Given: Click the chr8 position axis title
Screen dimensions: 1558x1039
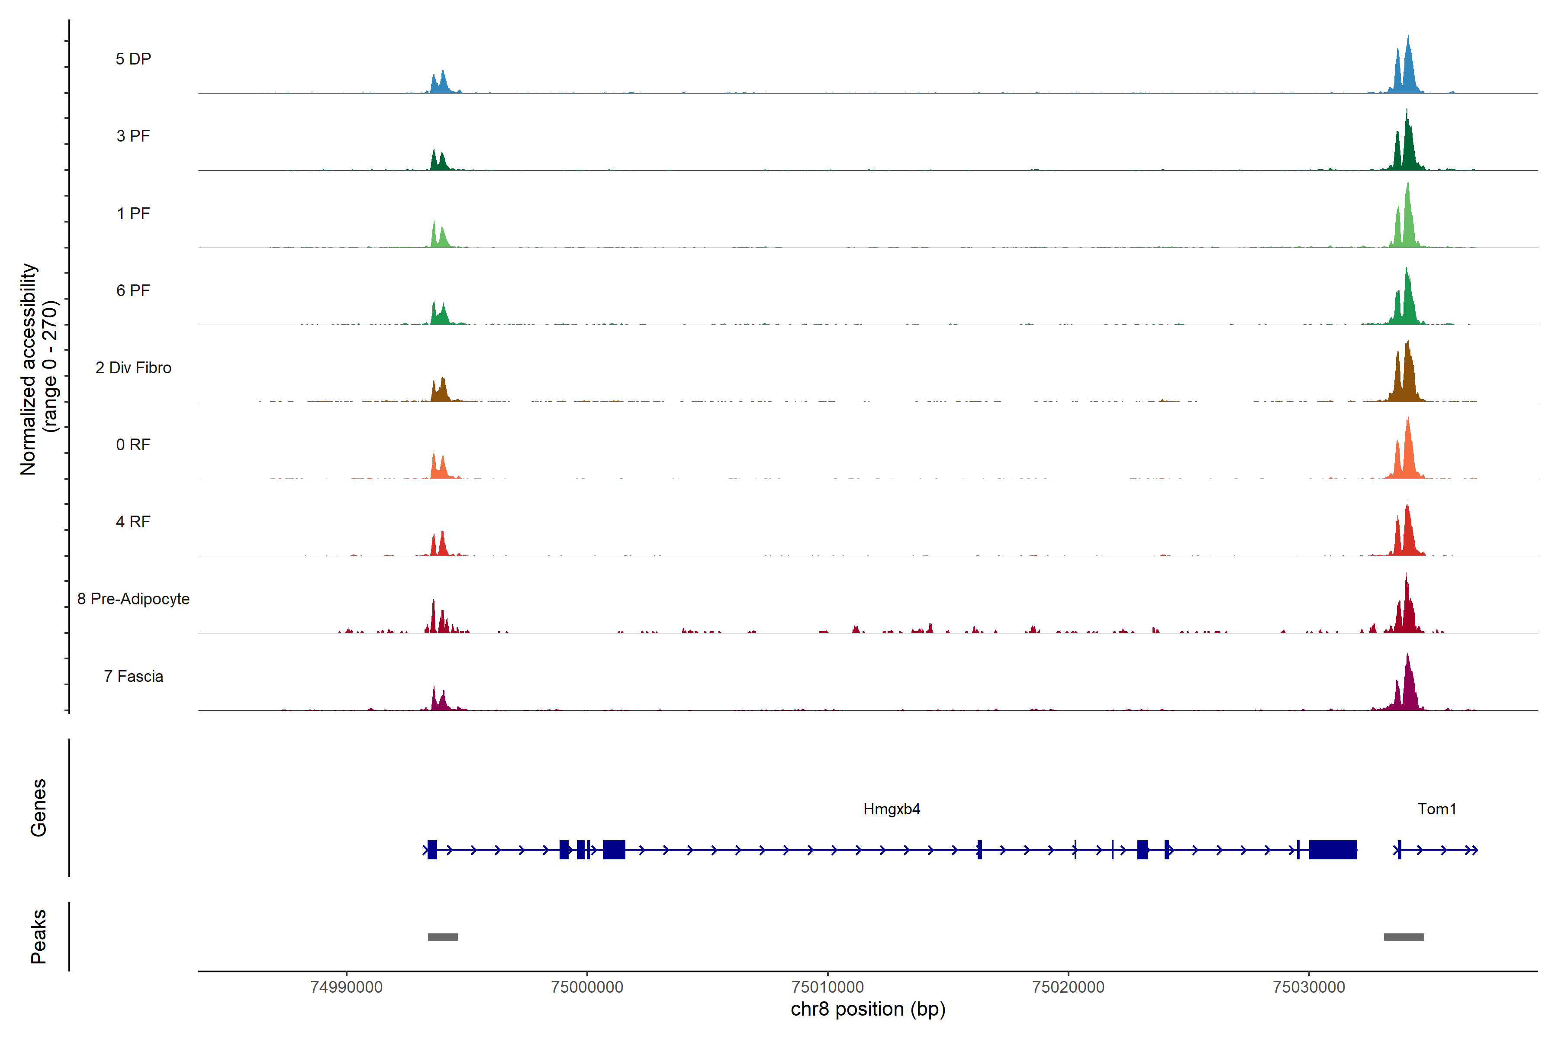Looking at the screenshot, I should pyautogui.click(x=868, y=1009).
